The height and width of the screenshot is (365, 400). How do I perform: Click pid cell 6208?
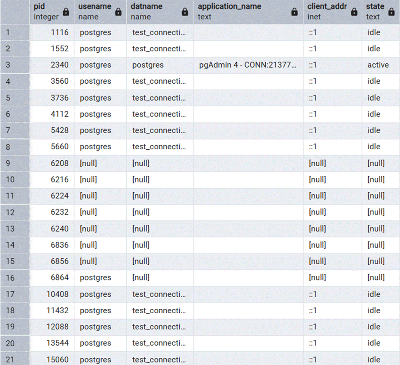click(52, 163)
